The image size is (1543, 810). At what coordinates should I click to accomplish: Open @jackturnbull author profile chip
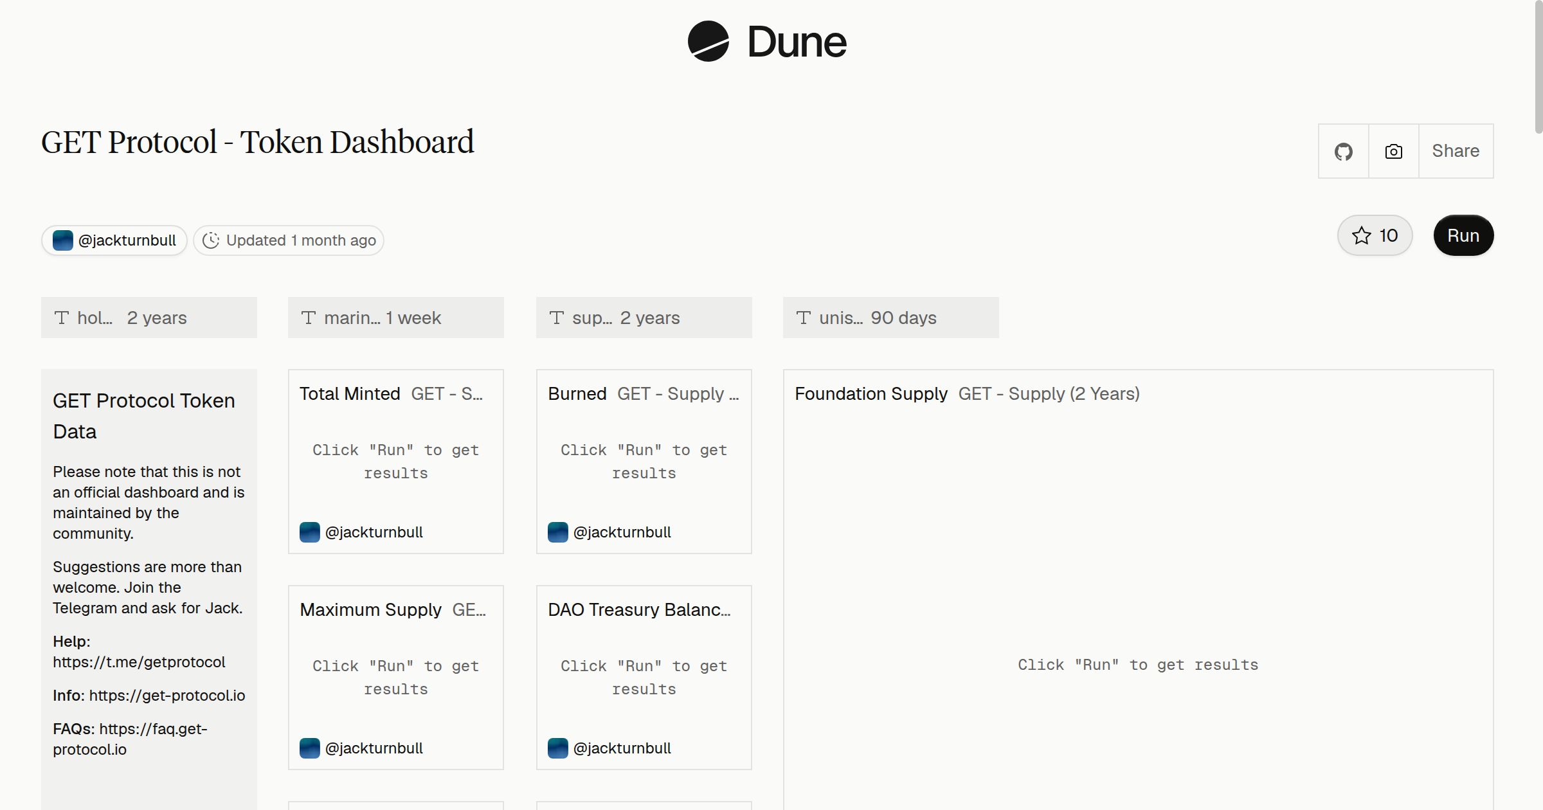tap(114, 240)
